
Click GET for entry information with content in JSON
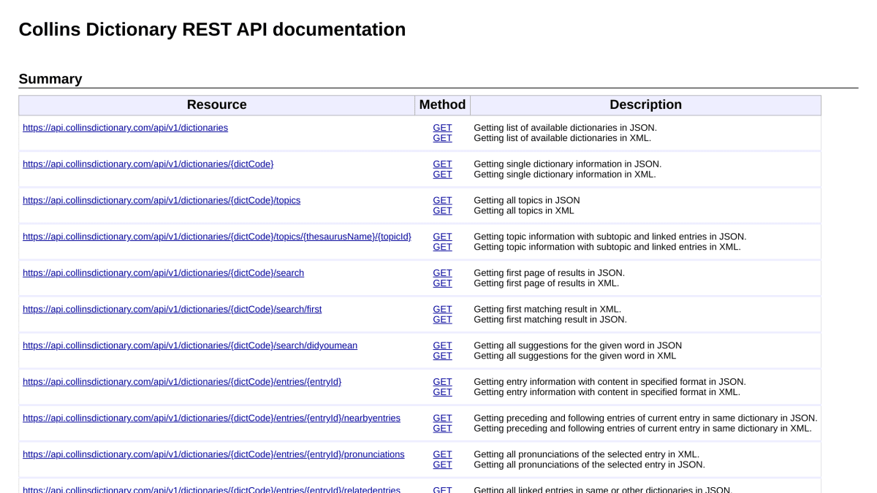pos(442,382)
